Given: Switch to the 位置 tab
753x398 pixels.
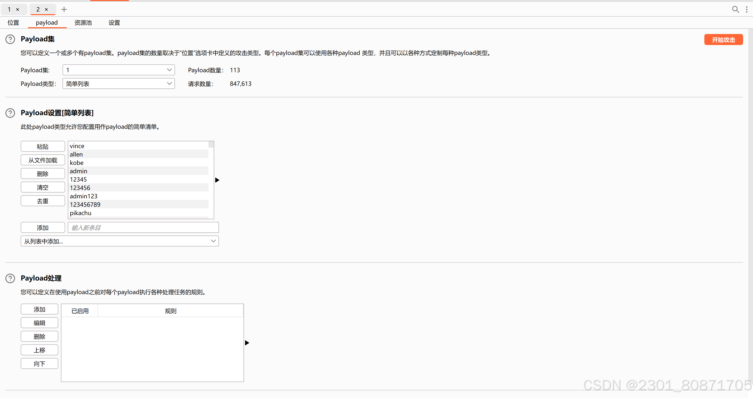Looking at the screenshot, I should click(13, 23).
